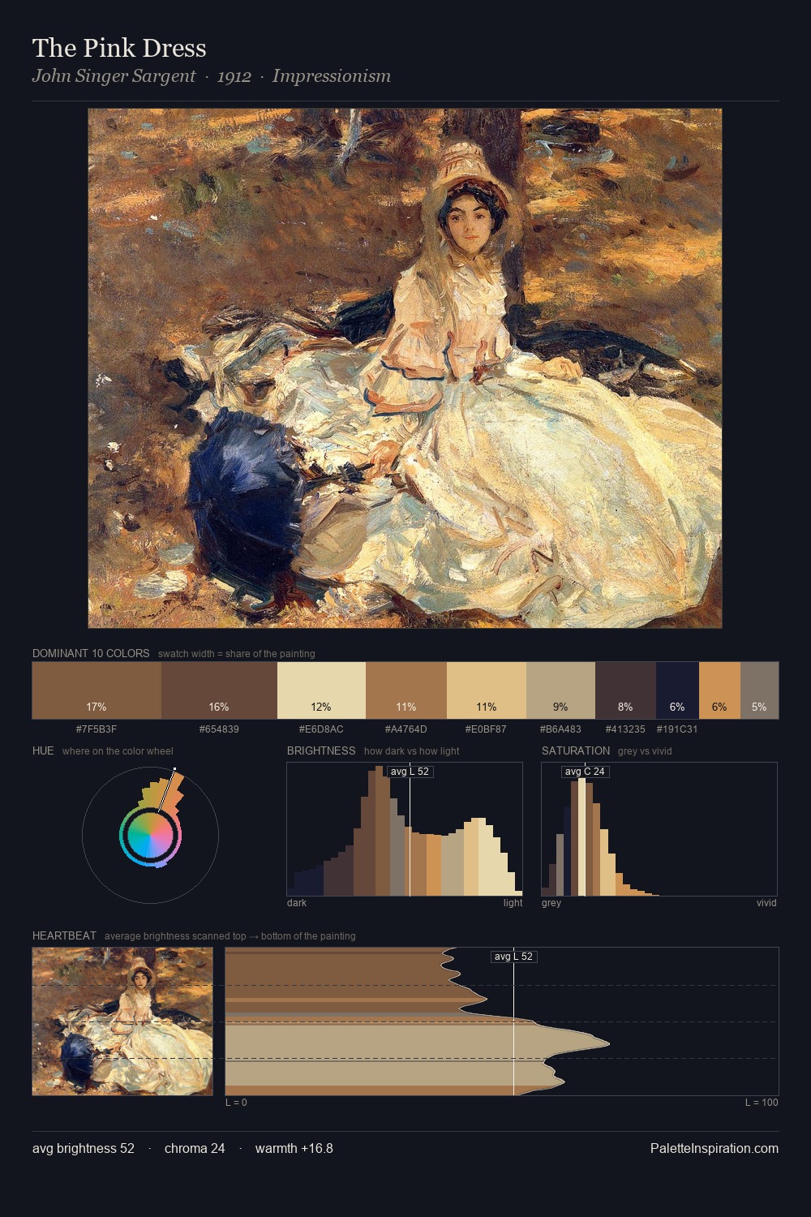Click 'swatch width = share of the painting' caption

(237, 653)
